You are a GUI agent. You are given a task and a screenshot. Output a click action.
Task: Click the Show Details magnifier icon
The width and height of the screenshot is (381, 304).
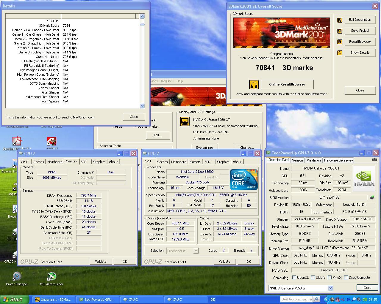point(340,53)
